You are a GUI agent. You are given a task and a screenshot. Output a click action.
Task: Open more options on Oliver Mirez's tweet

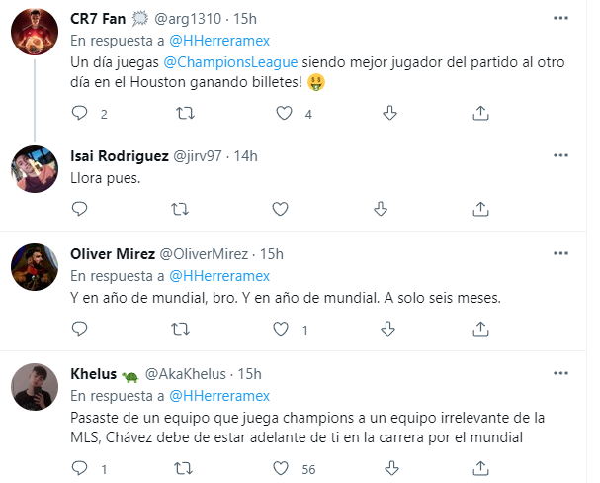coord(560,252)
